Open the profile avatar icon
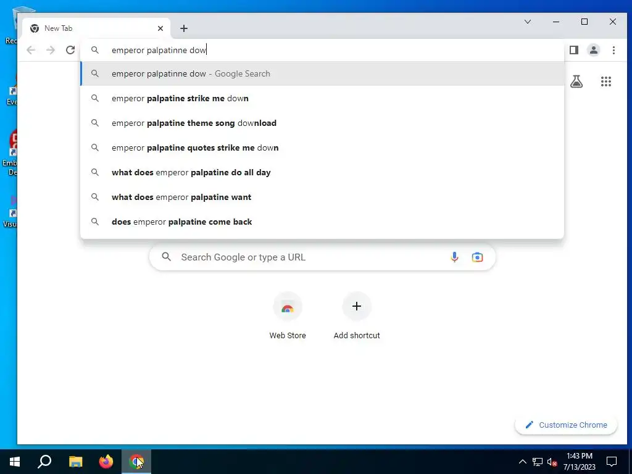Screen dimensions: 632x474 593,50
